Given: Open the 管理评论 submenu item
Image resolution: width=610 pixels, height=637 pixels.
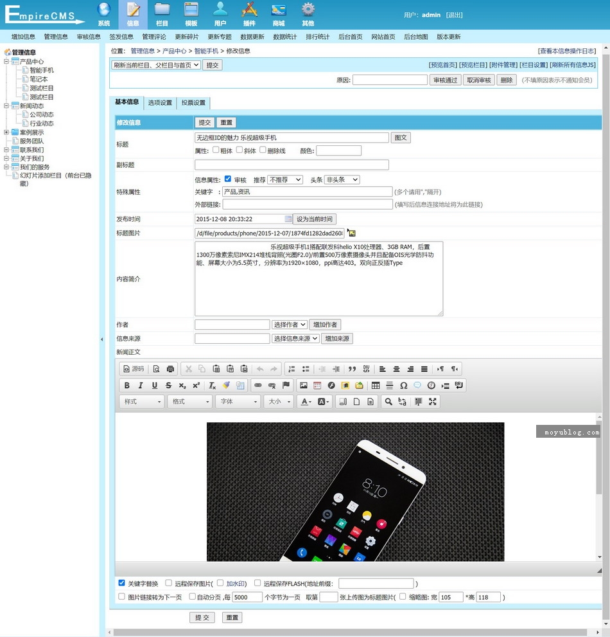Looking at the screenshot, I should click(x=154, y=37).
